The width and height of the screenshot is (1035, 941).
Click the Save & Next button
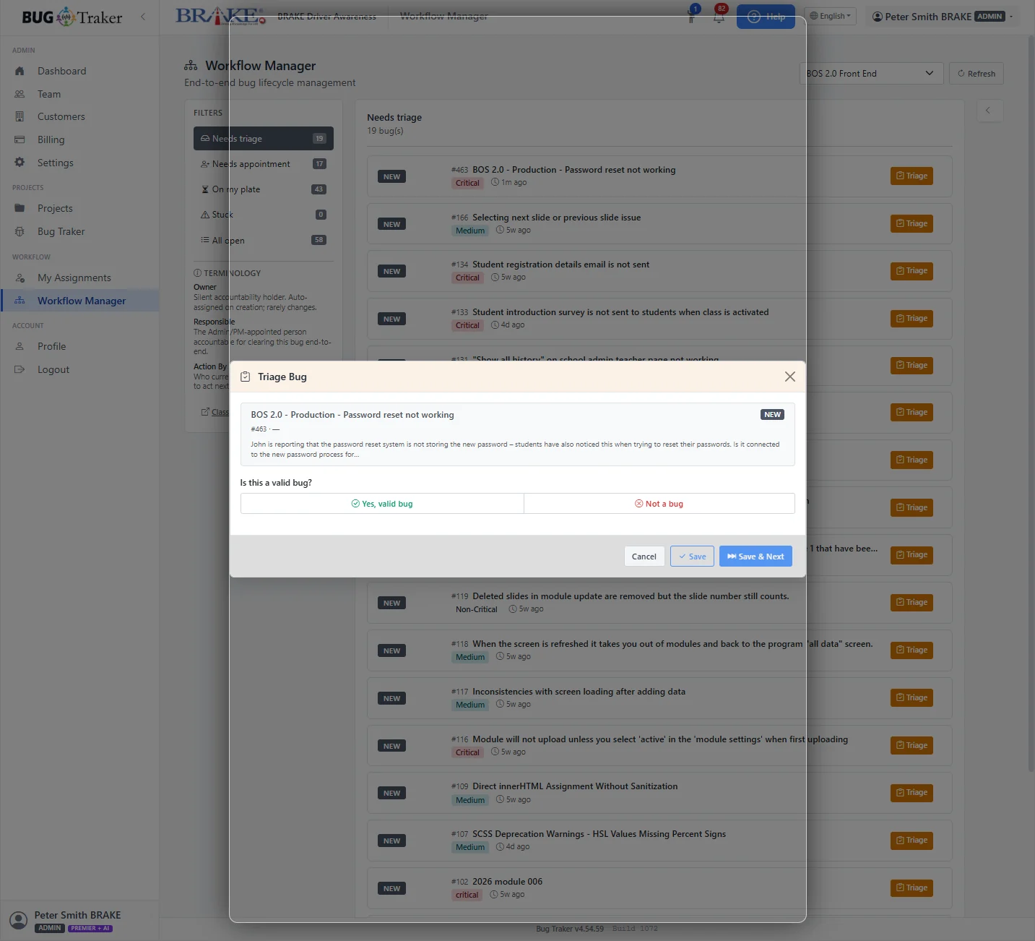click(755, 557)
